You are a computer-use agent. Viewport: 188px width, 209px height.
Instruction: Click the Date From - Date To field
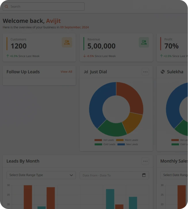114,175
